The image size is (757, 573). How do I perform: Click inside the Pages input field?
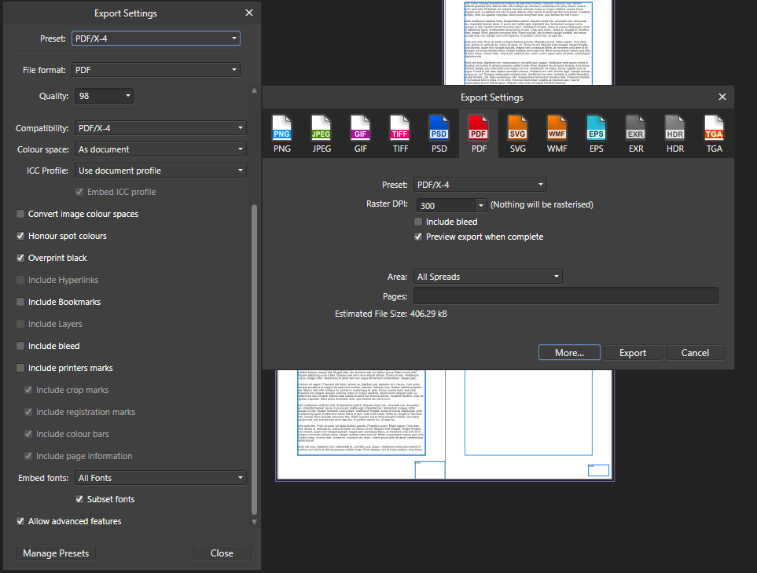pos(564,295)
